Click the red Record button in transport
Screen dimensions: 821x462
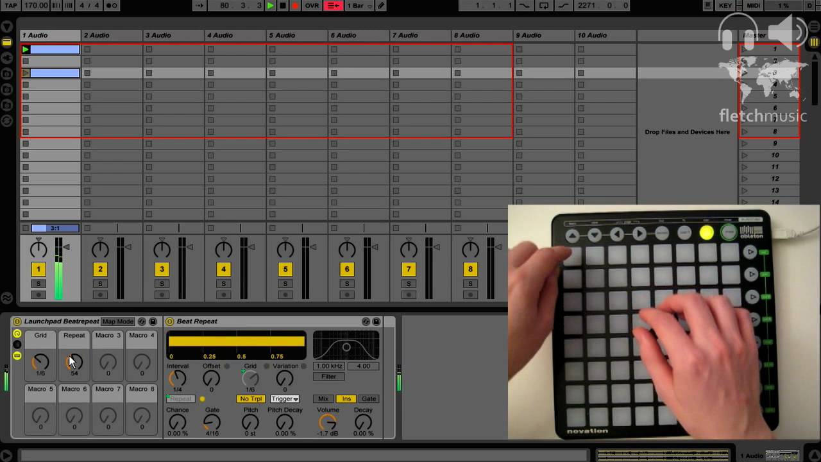pyautogui.click(x=295, y=6)
